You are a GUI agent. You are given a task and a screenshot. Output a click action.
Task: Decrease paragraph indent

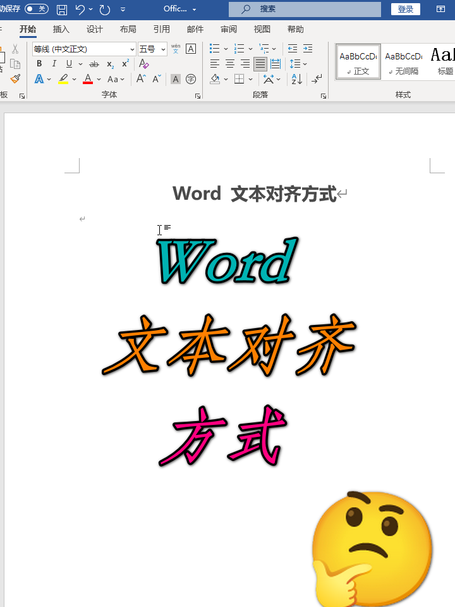tap(293, 49)
